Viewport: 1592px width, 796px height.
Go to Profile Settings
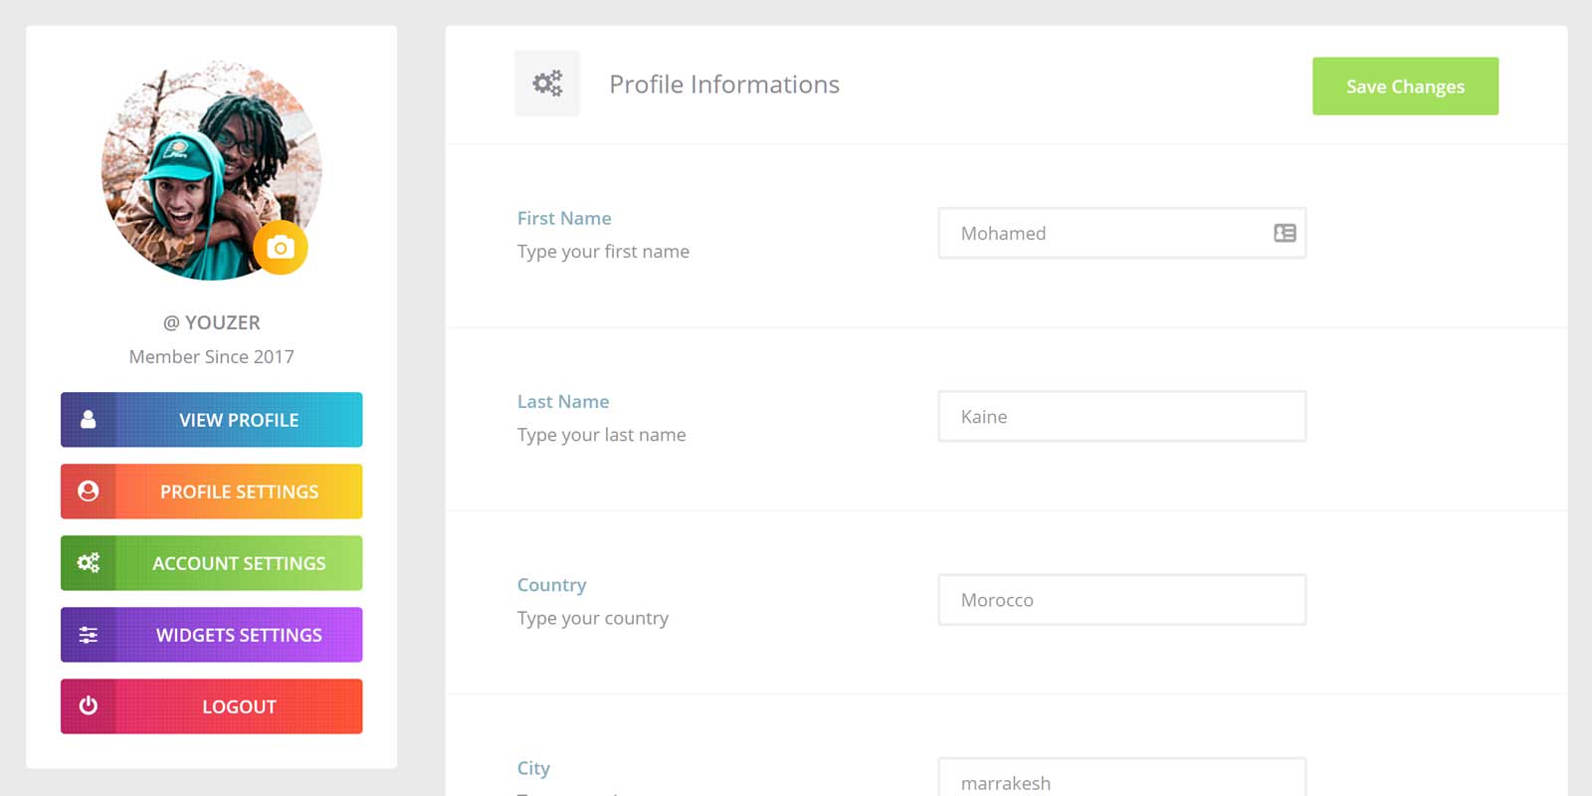[x=239, y=492]
